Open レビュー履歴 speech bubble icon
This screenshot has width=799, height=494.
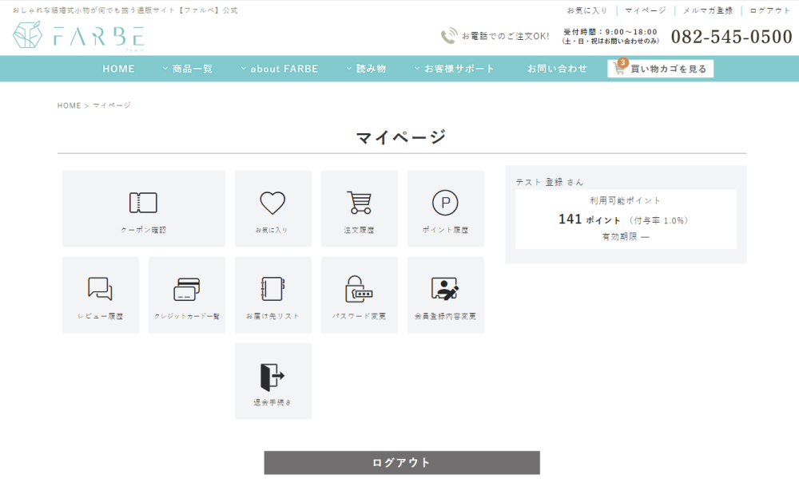(x=100, y=288)
